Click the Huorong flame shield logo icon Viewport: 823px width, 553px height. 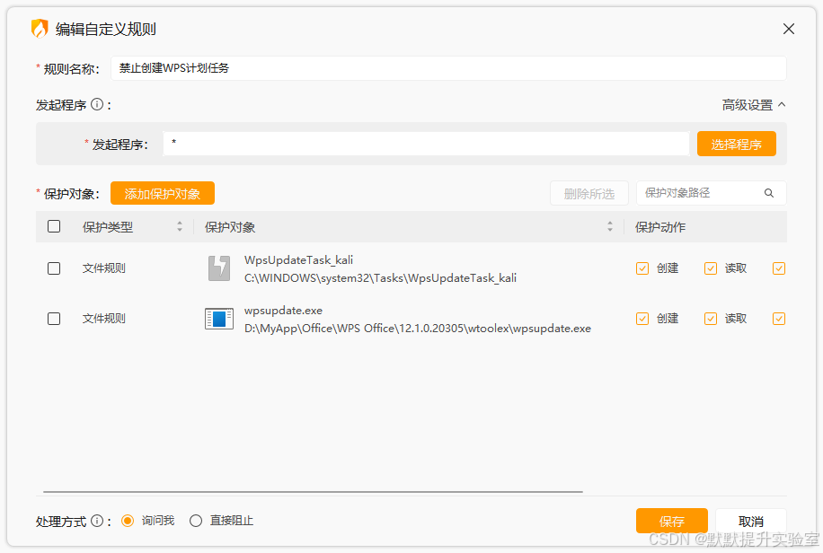tap(40, 29)
